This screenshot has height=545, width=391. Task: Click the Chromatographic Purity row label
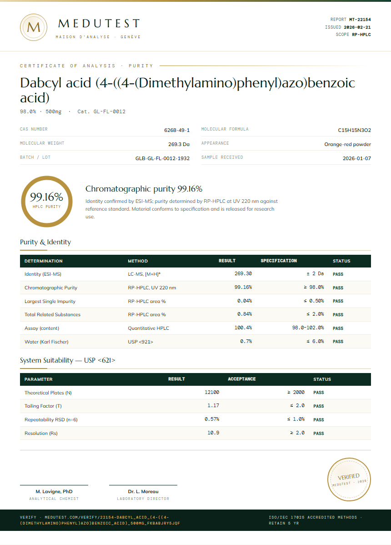point(51,288)
